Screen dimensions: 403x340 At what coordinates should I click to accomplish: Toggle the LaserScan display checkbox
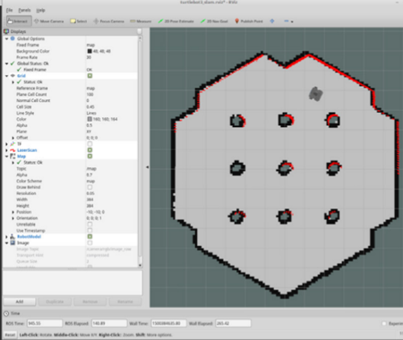90,150
